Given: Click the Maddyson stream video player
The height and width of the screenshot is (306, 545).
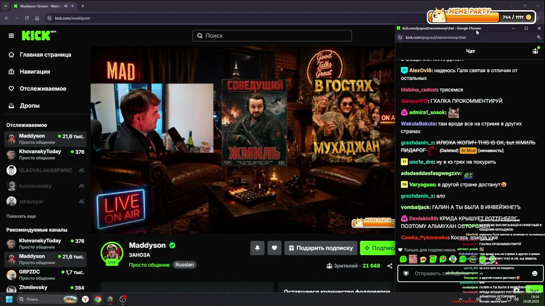Looking at the screenshot, I should pos(243,140).
